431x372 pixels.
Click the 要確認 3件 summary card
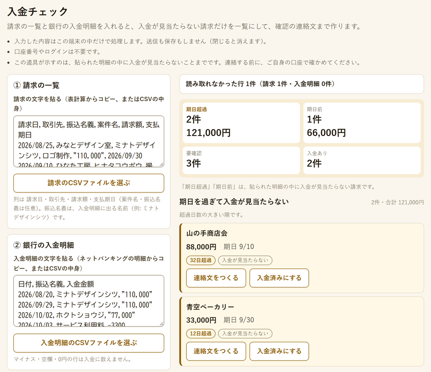click(241, 160)
